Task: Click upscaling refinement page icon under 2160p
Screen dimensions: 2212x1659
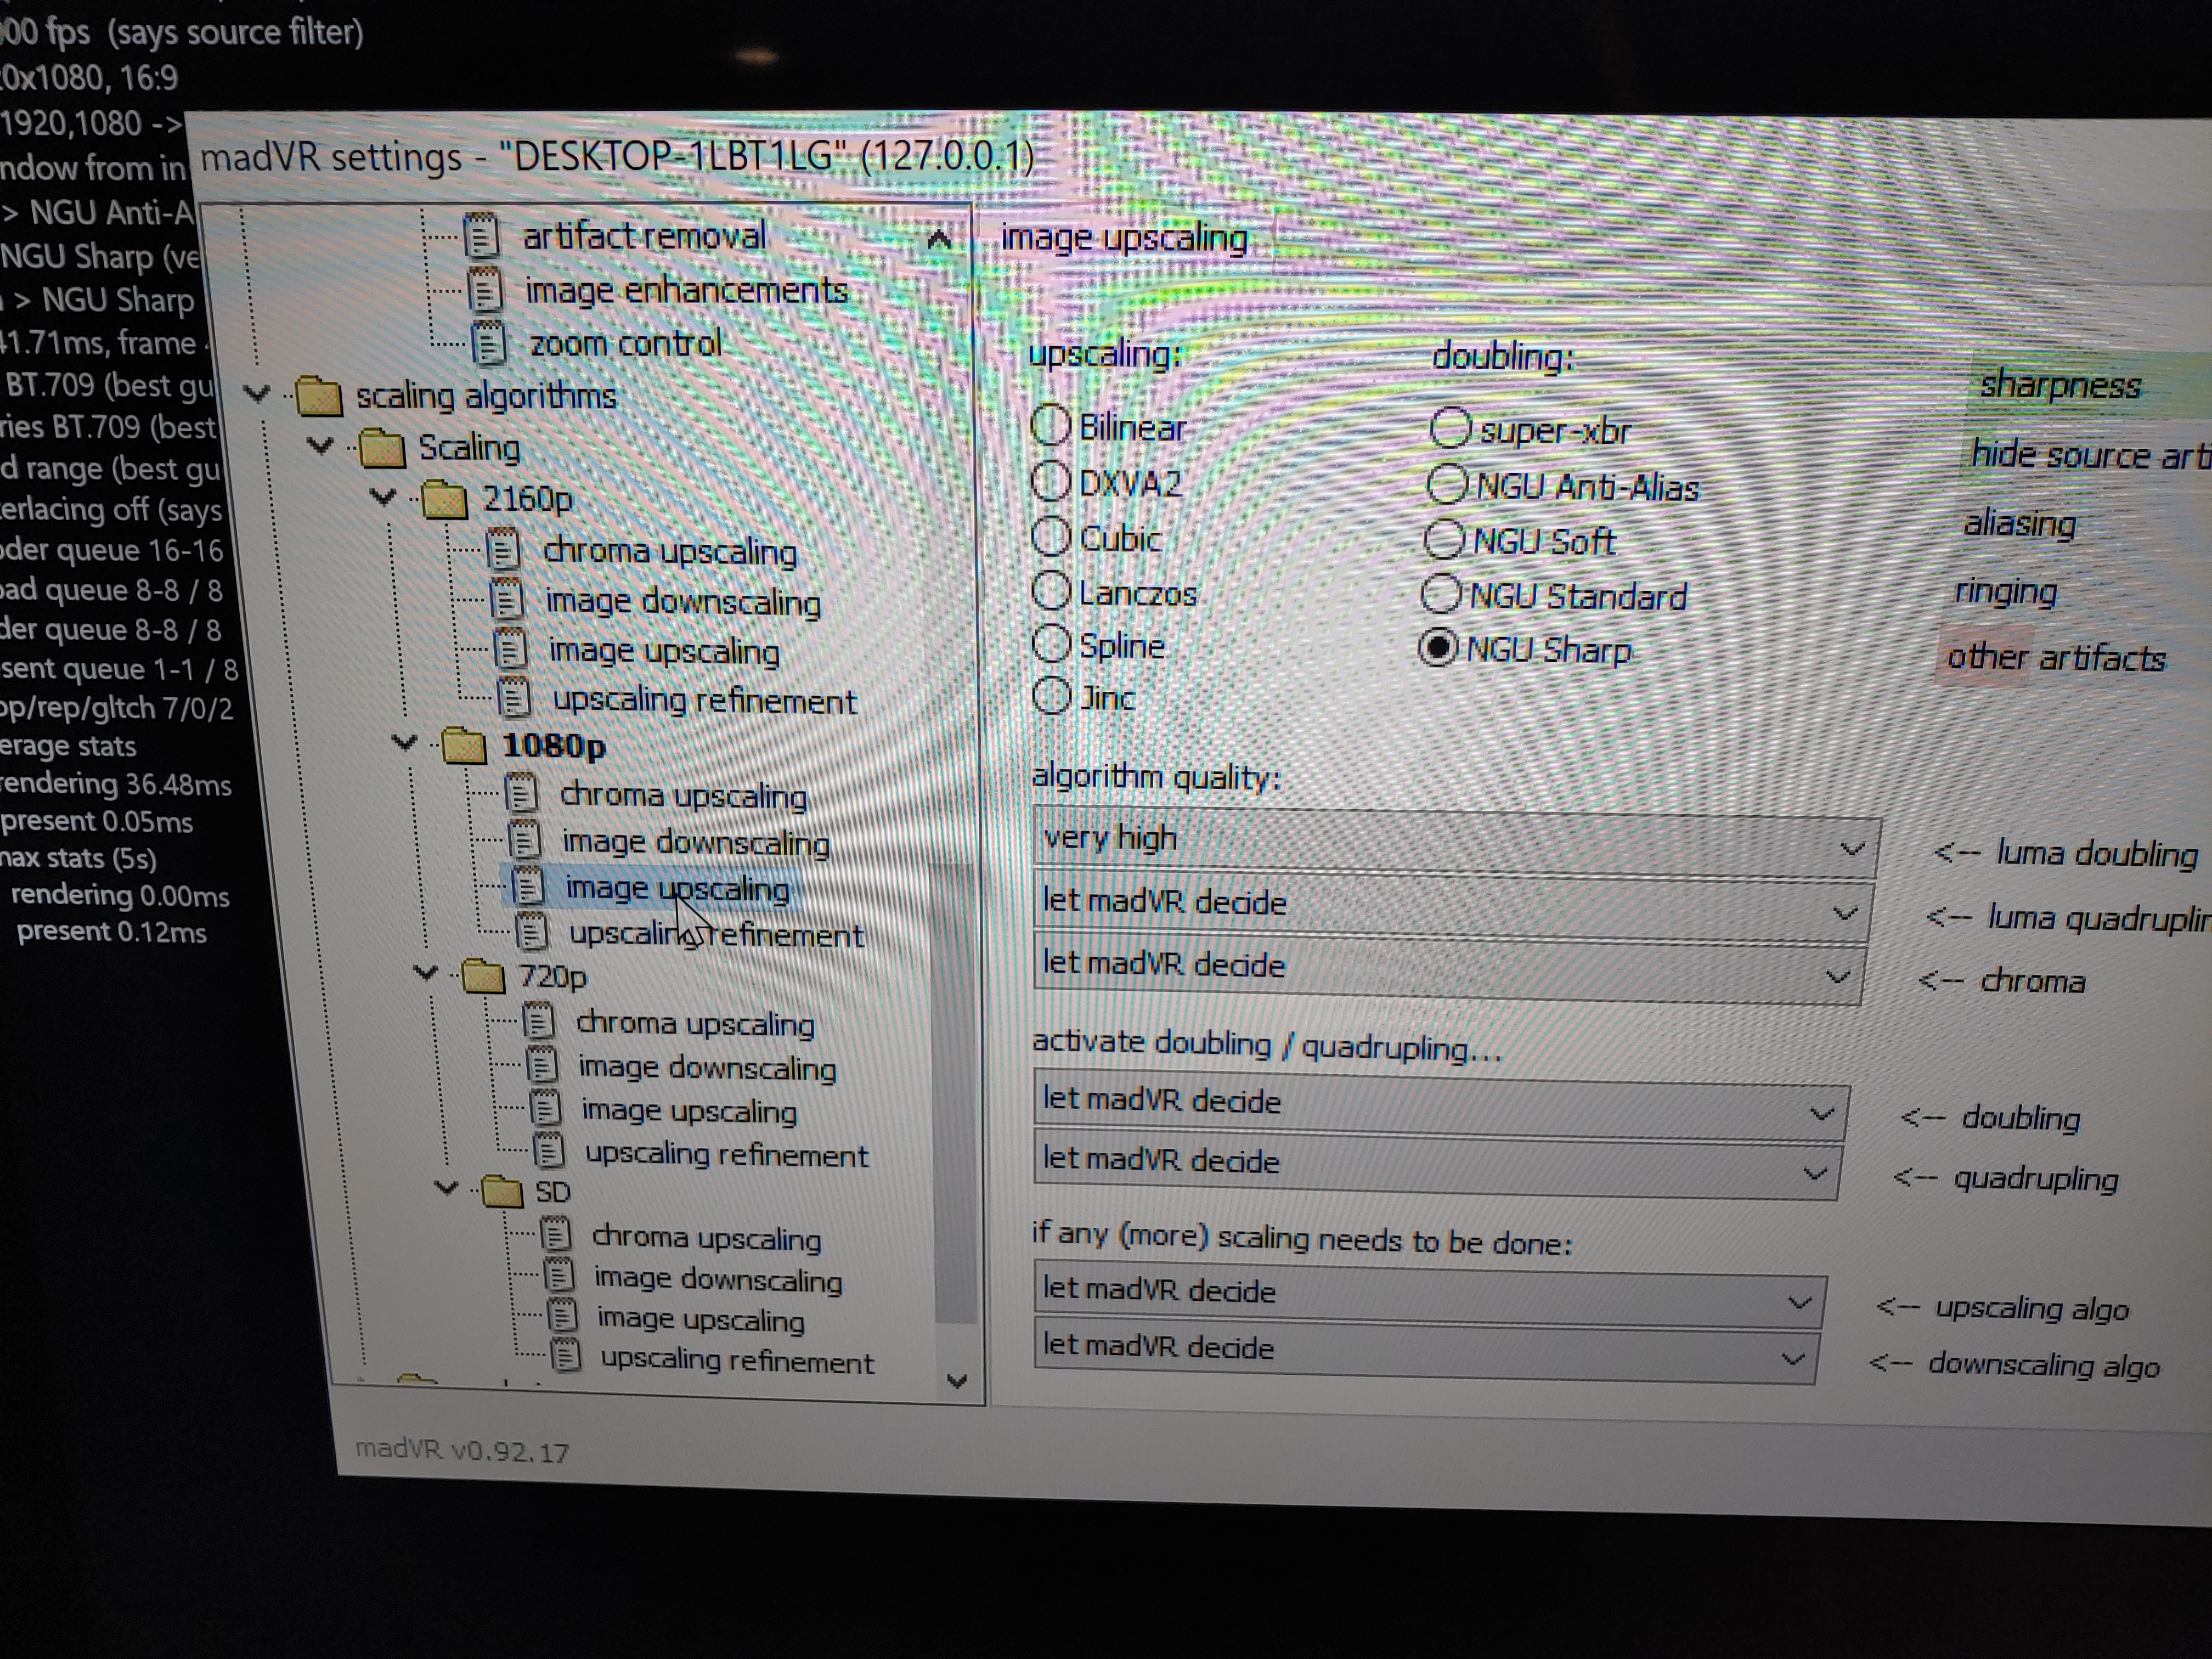Action: pos(514,698)
